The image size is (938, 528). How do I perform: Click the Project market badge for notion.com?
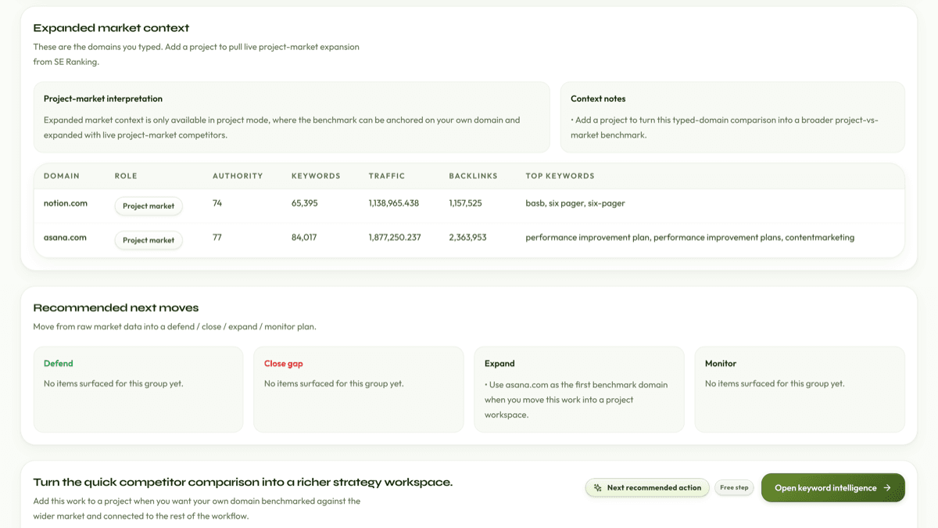149,207
